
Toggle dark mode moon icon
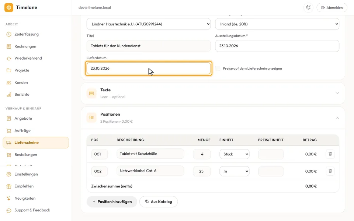click(x=308, y=7)
